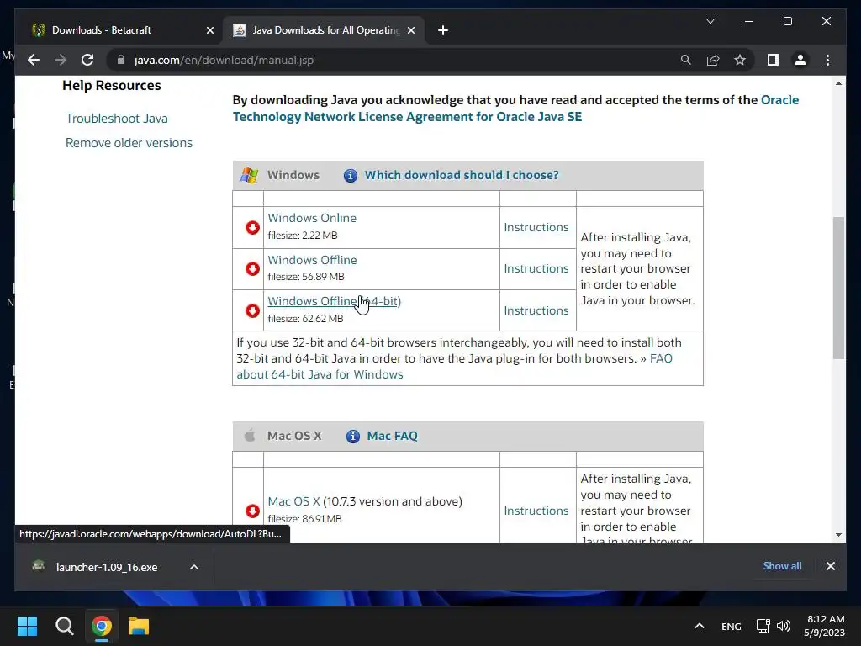Click scrollbar up arrow
The width and height of the screenshot is (861, 646).
(x=838, y=83)
